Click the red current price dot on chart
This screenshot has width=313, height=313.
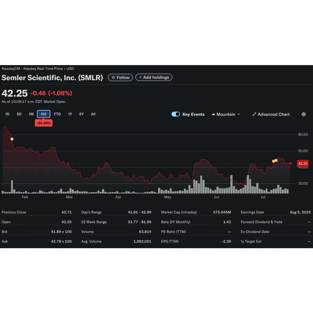pos(290,164)
